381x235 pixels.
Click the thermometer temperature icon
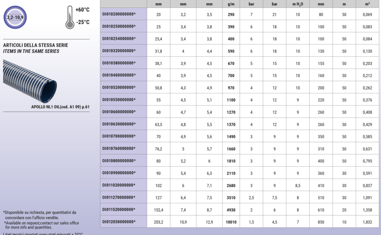70,17
